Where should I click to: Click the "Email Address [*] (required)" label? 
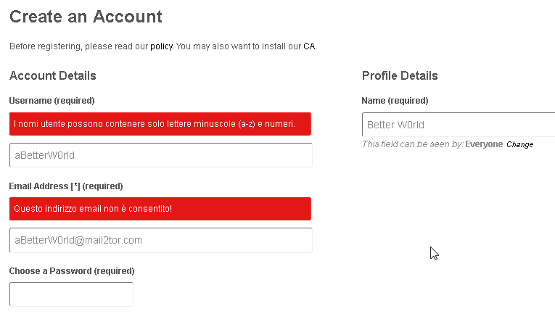[66, 186]
